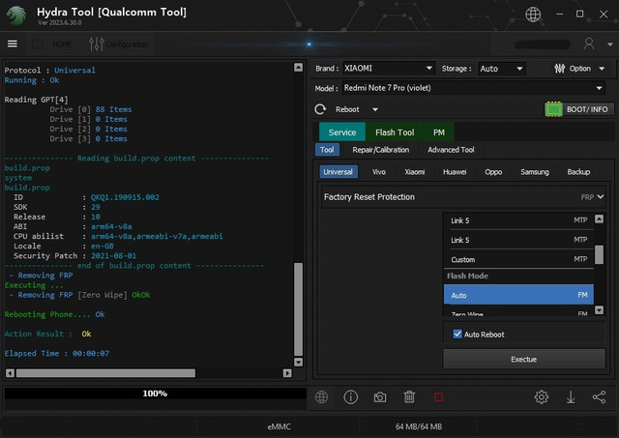Click the Security Patch 2021-08-01 value

(x=114, y=255)
